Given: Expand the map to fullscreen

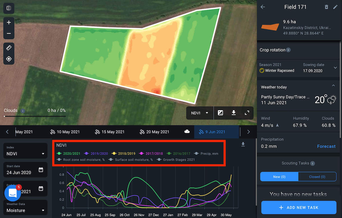Looking at the screenshot, I should (247, 113).
